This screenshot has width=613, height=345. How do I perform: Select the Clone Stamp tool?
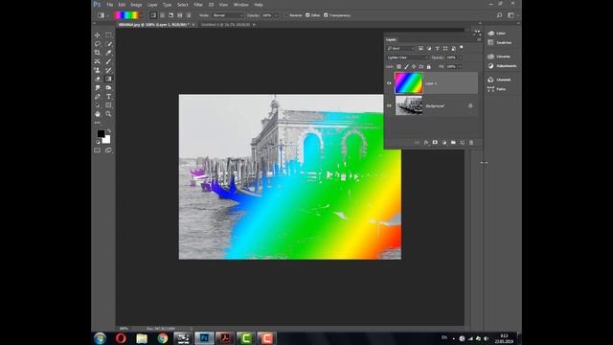tap(98, 70)
